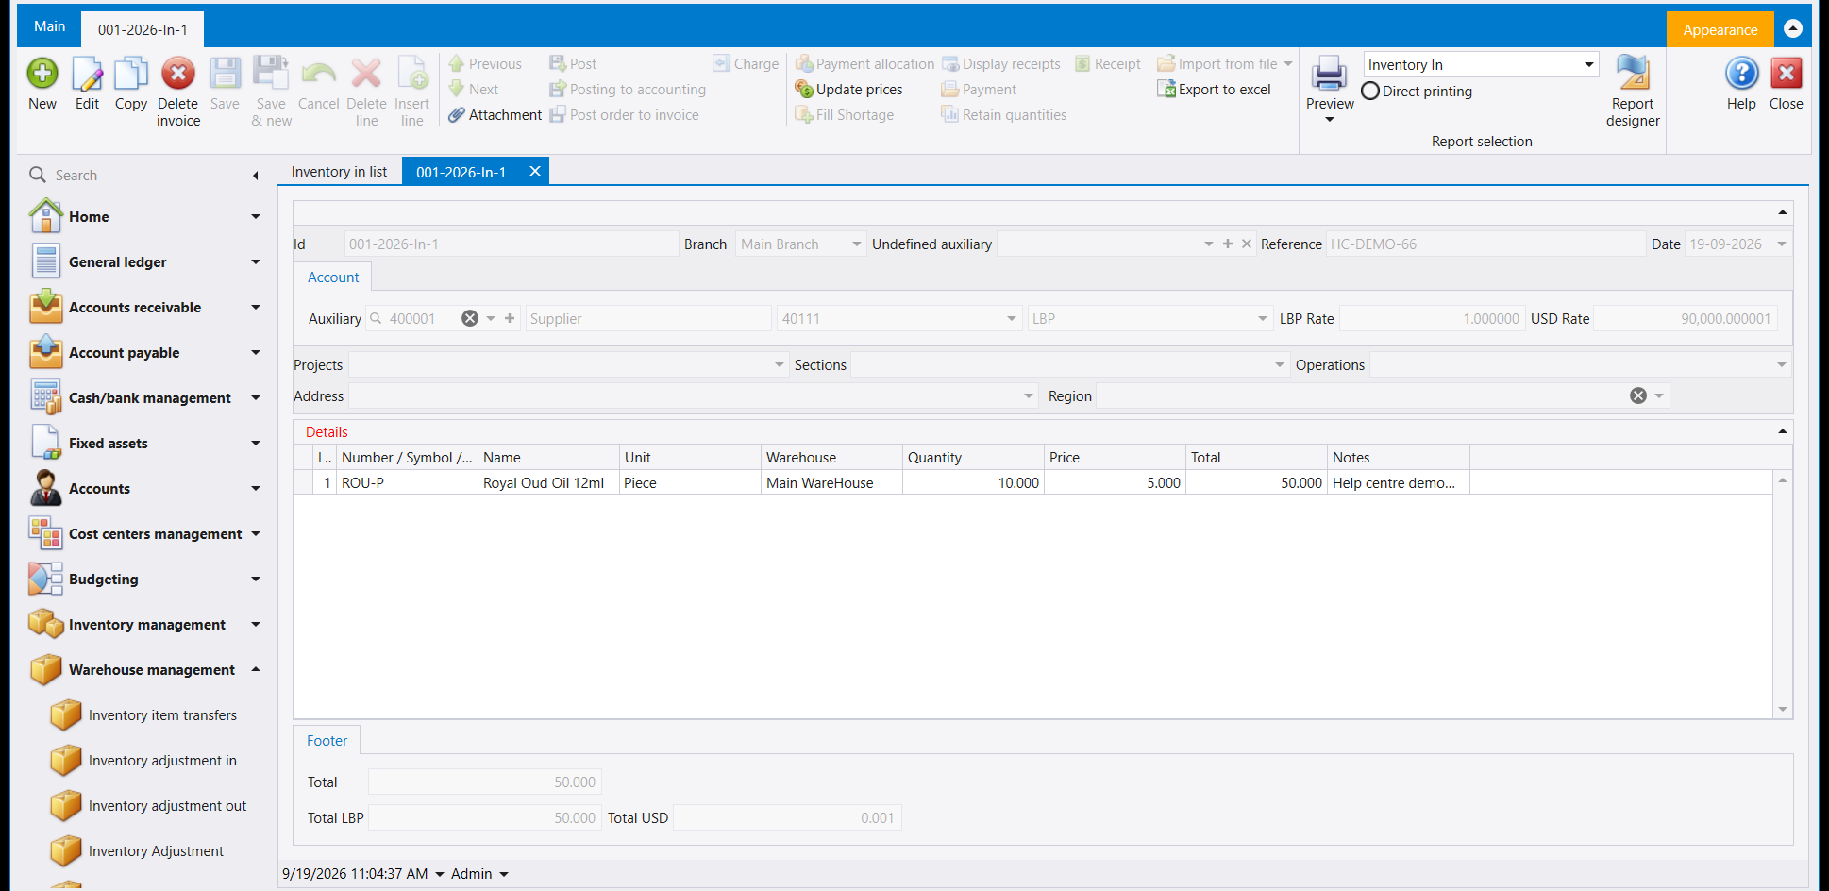The width and height of the screenshot is (1829, 891).
Task: Expand the Import from file dropdown arrow
Action: tap(1288, 64)
